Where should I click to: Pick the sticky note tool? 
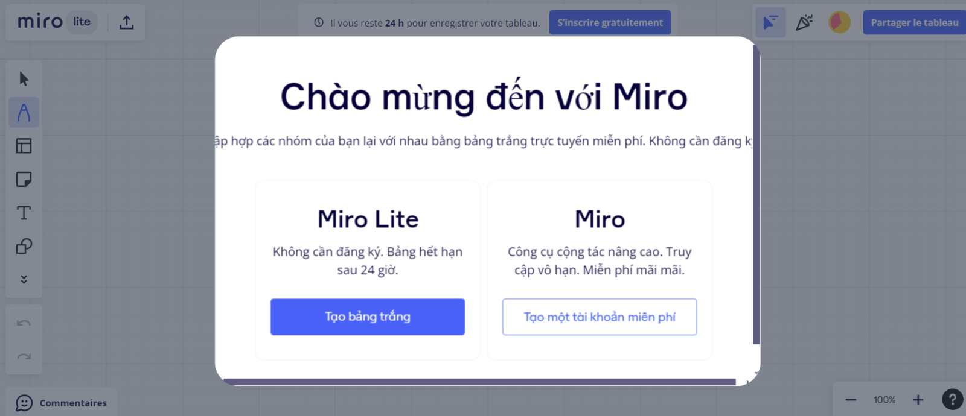pos(24,179)
